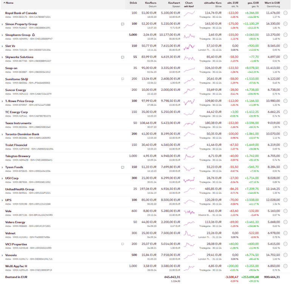Screen dimensions: 292x284
Task: Click the alert bell next to Sinopharm Group
Action: click(x=34, y=35)
